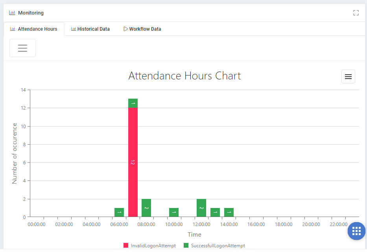Screen dimensions: 367x252
Task: Click the Attendance Hours Chart title
Action: pyautogui.click(x=184, y=76)
